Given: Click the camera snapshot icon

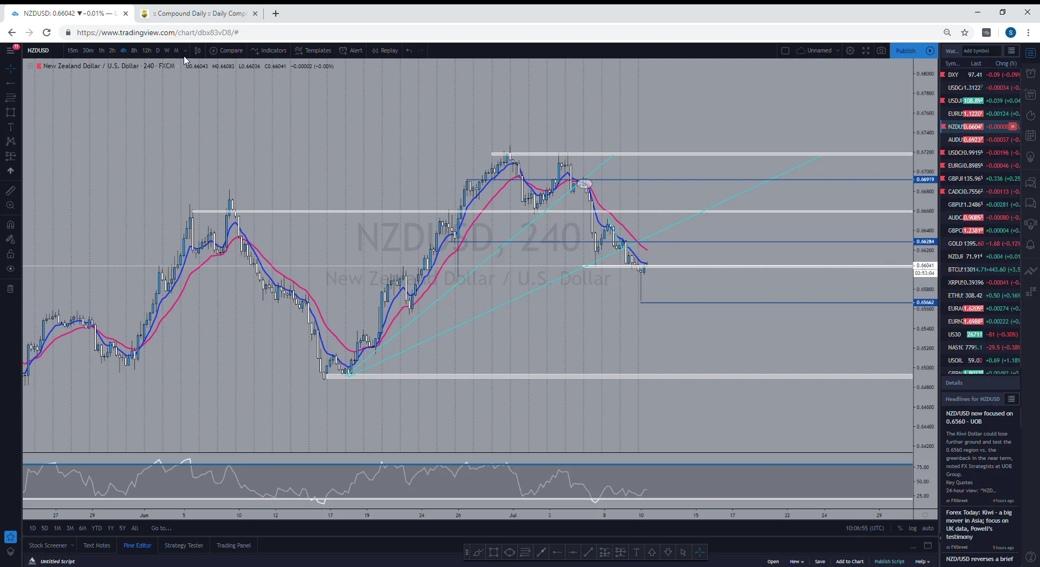Looking at the screenshot, I should click(x=881, y=51).
